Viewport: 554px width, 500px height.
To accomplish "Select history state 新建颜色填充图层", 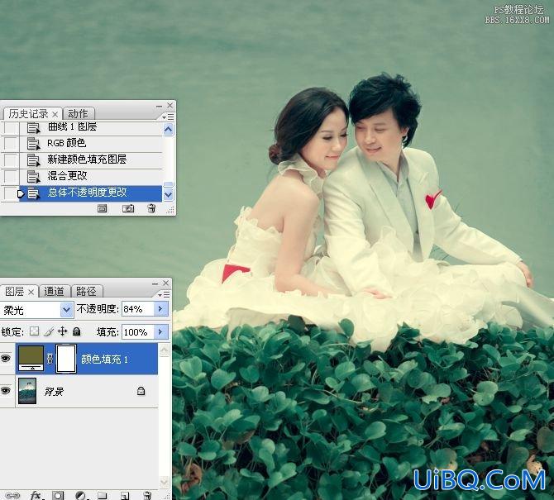I will click(x=87, y=160).
